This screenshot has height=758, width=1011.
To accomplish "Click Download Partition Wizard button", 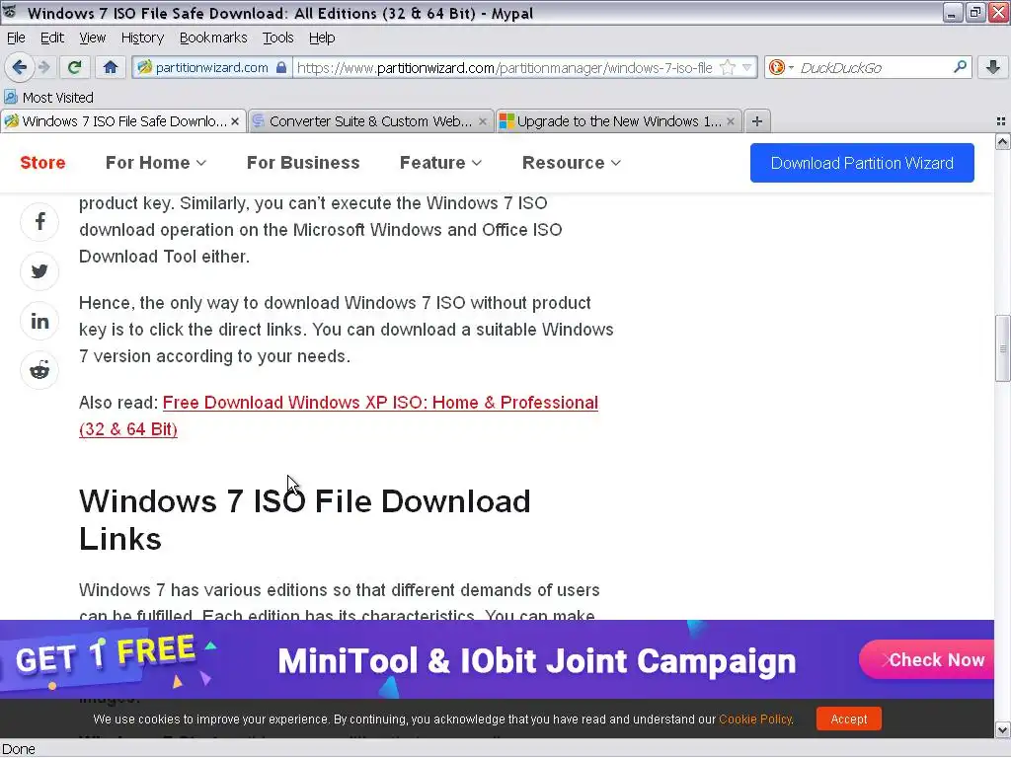I will [862, 163].
